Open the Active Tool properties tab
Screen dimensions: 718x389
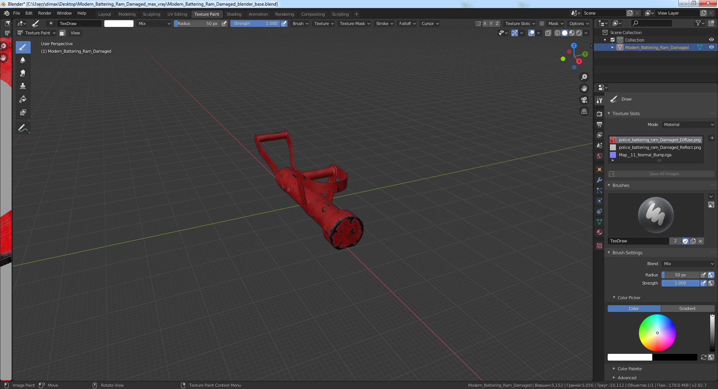click(x=599, y=100)
